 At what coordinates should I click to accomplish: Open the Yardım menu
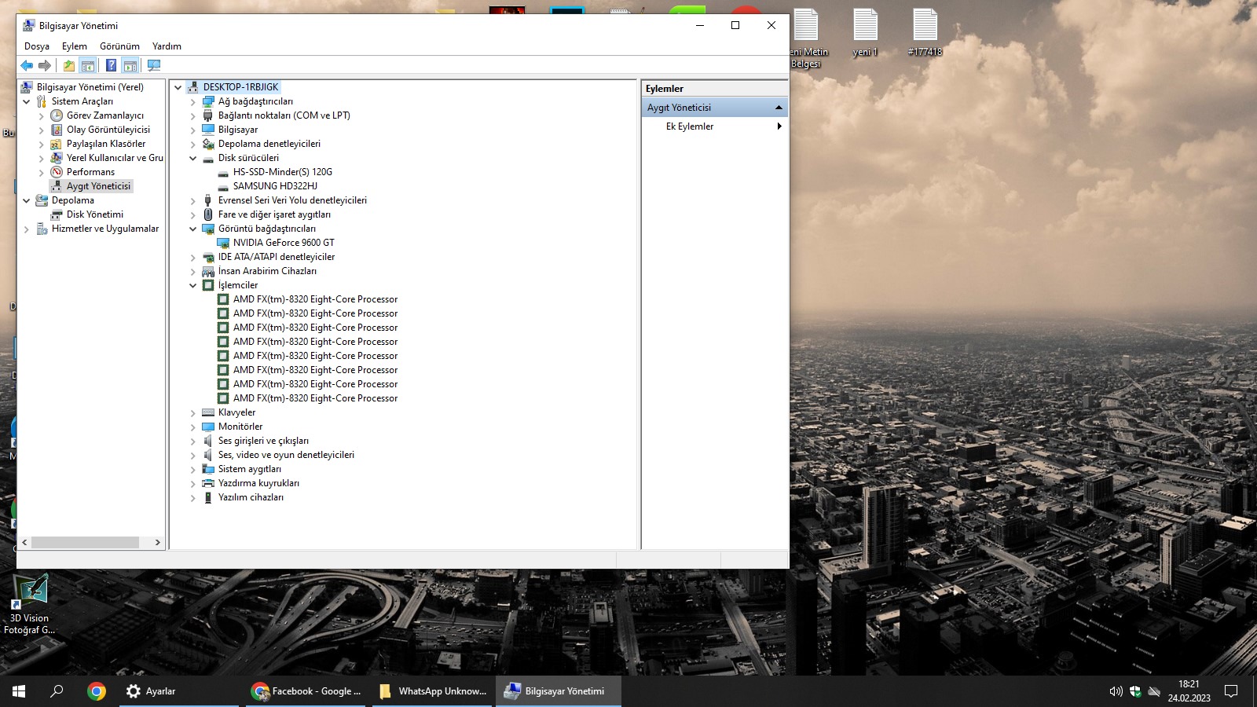(167, 46)
